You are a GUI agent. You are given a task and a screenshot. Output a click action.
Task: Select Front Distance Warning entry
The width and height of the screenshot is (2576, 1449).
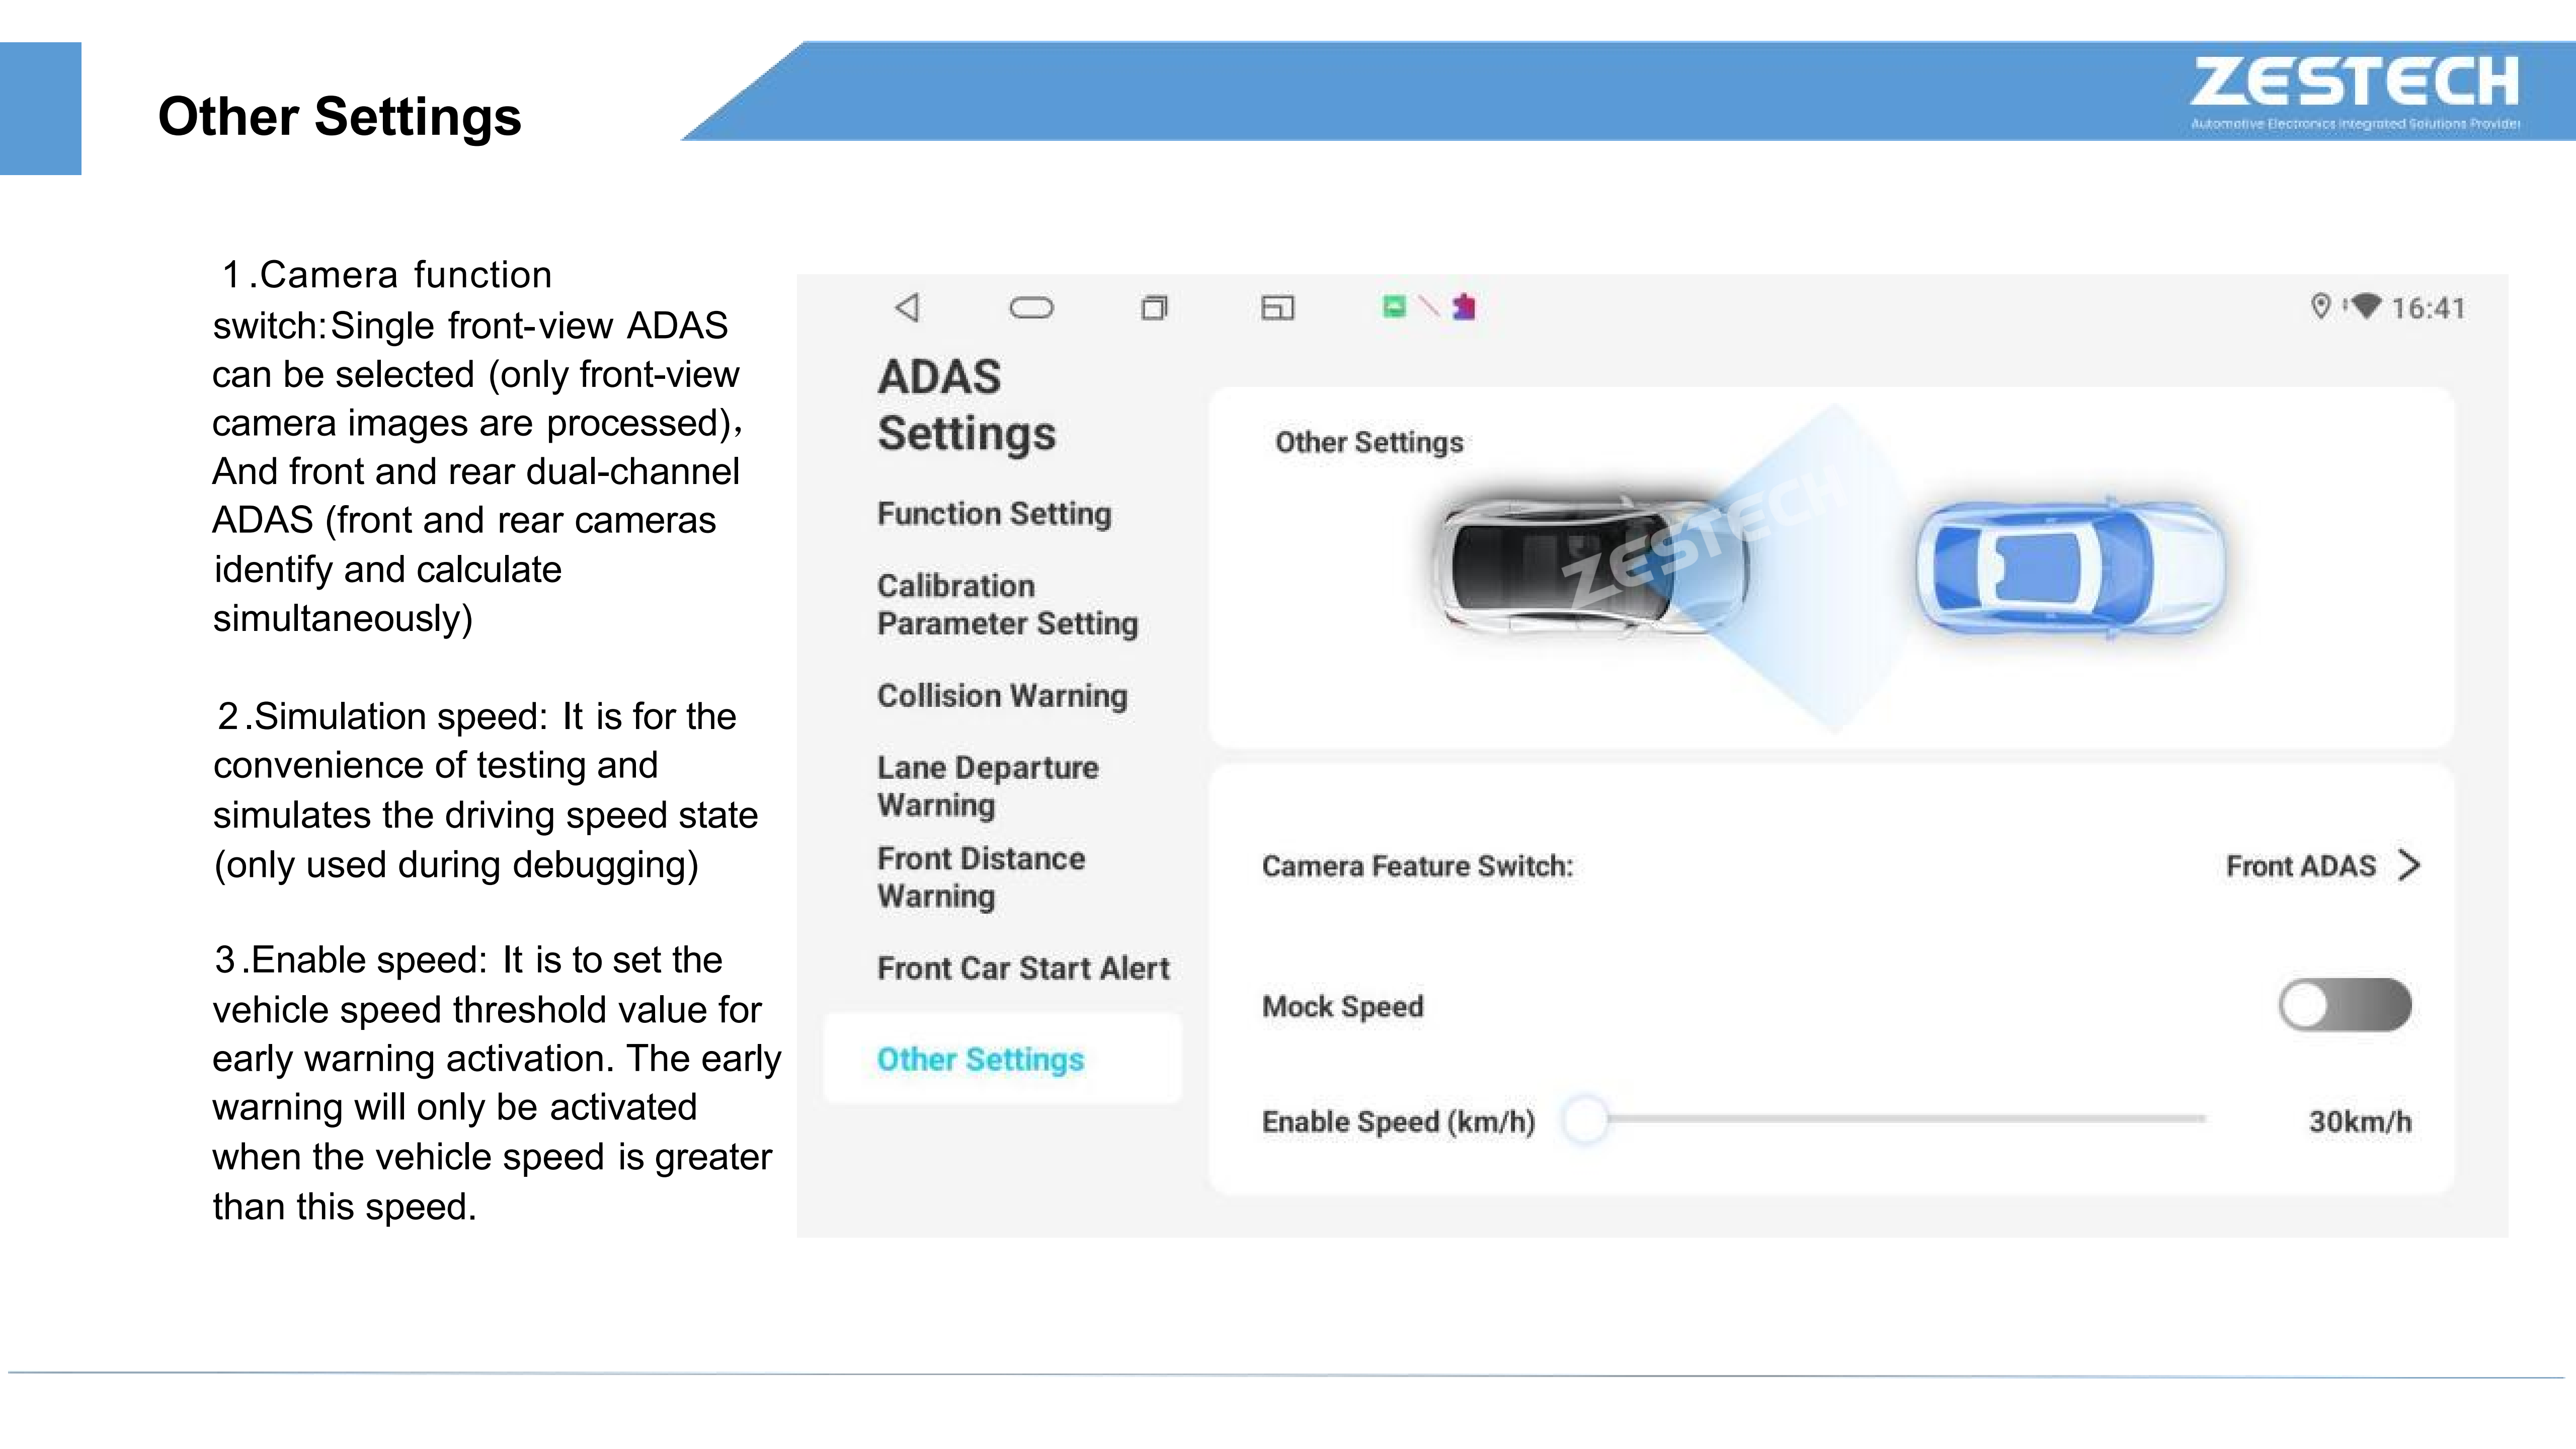tap(981, 877)
